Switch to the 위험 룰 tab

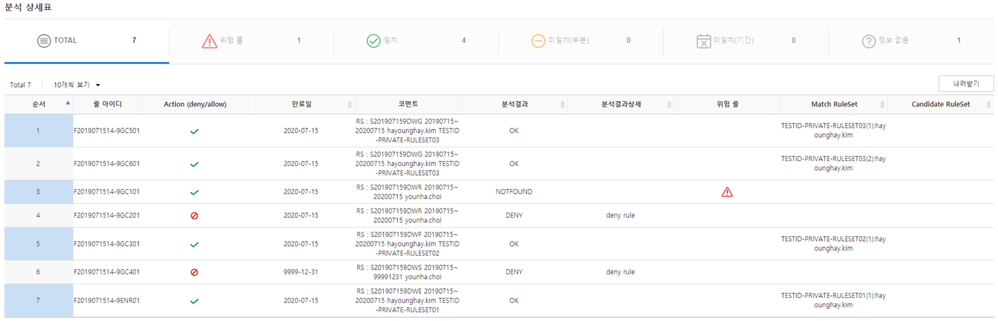(251, 41)
